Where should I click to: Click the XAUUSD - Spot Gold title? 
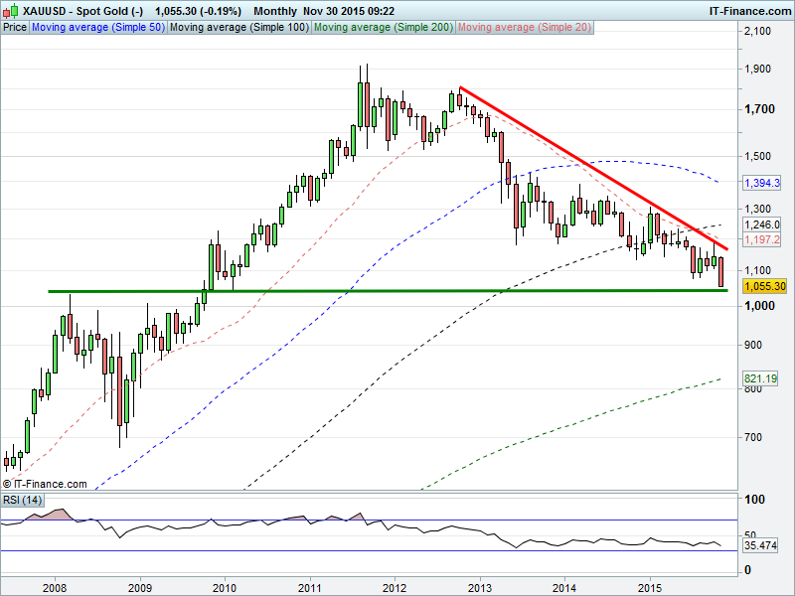pos(70,10)
